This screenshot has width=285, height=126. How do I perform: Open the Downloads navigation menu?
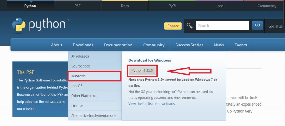coord(83,45)
